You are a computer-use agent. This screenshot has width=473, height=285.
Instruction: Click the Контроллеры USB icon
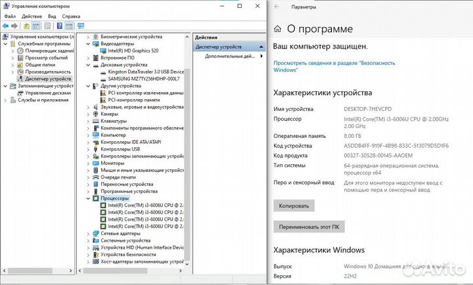coord(96,149)
